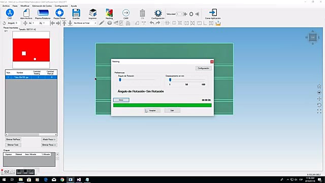The height and width of the screenshot is (183, 325).
Task: Close the Nesting dialog with red X
Action: pos(212,62)
